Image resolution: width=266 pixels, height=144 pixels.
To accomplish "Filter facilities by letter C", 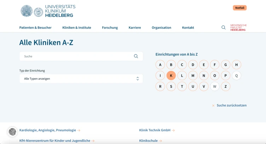I will 182,65.
